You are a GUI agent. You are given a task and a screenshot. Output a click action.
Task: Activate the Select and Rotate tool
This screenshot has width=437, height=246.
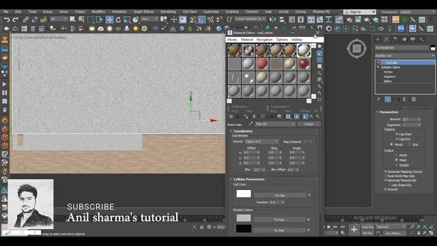[118, 20]
